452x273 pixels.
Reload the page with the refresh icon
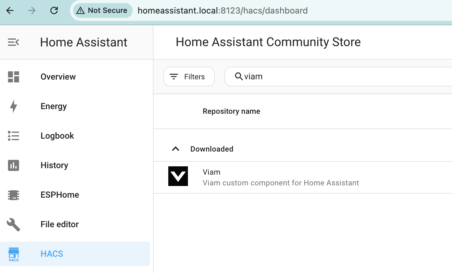(54, 10)
